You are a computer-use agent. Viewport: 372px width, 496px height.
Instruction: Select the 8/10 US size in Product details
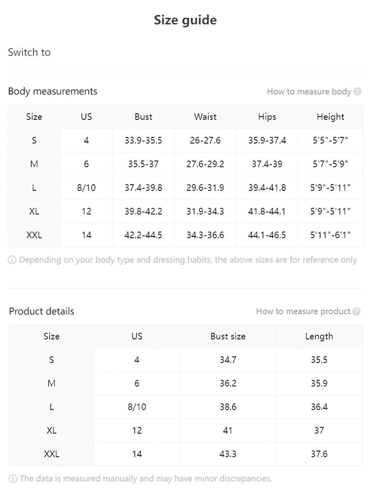click(137, 407)
